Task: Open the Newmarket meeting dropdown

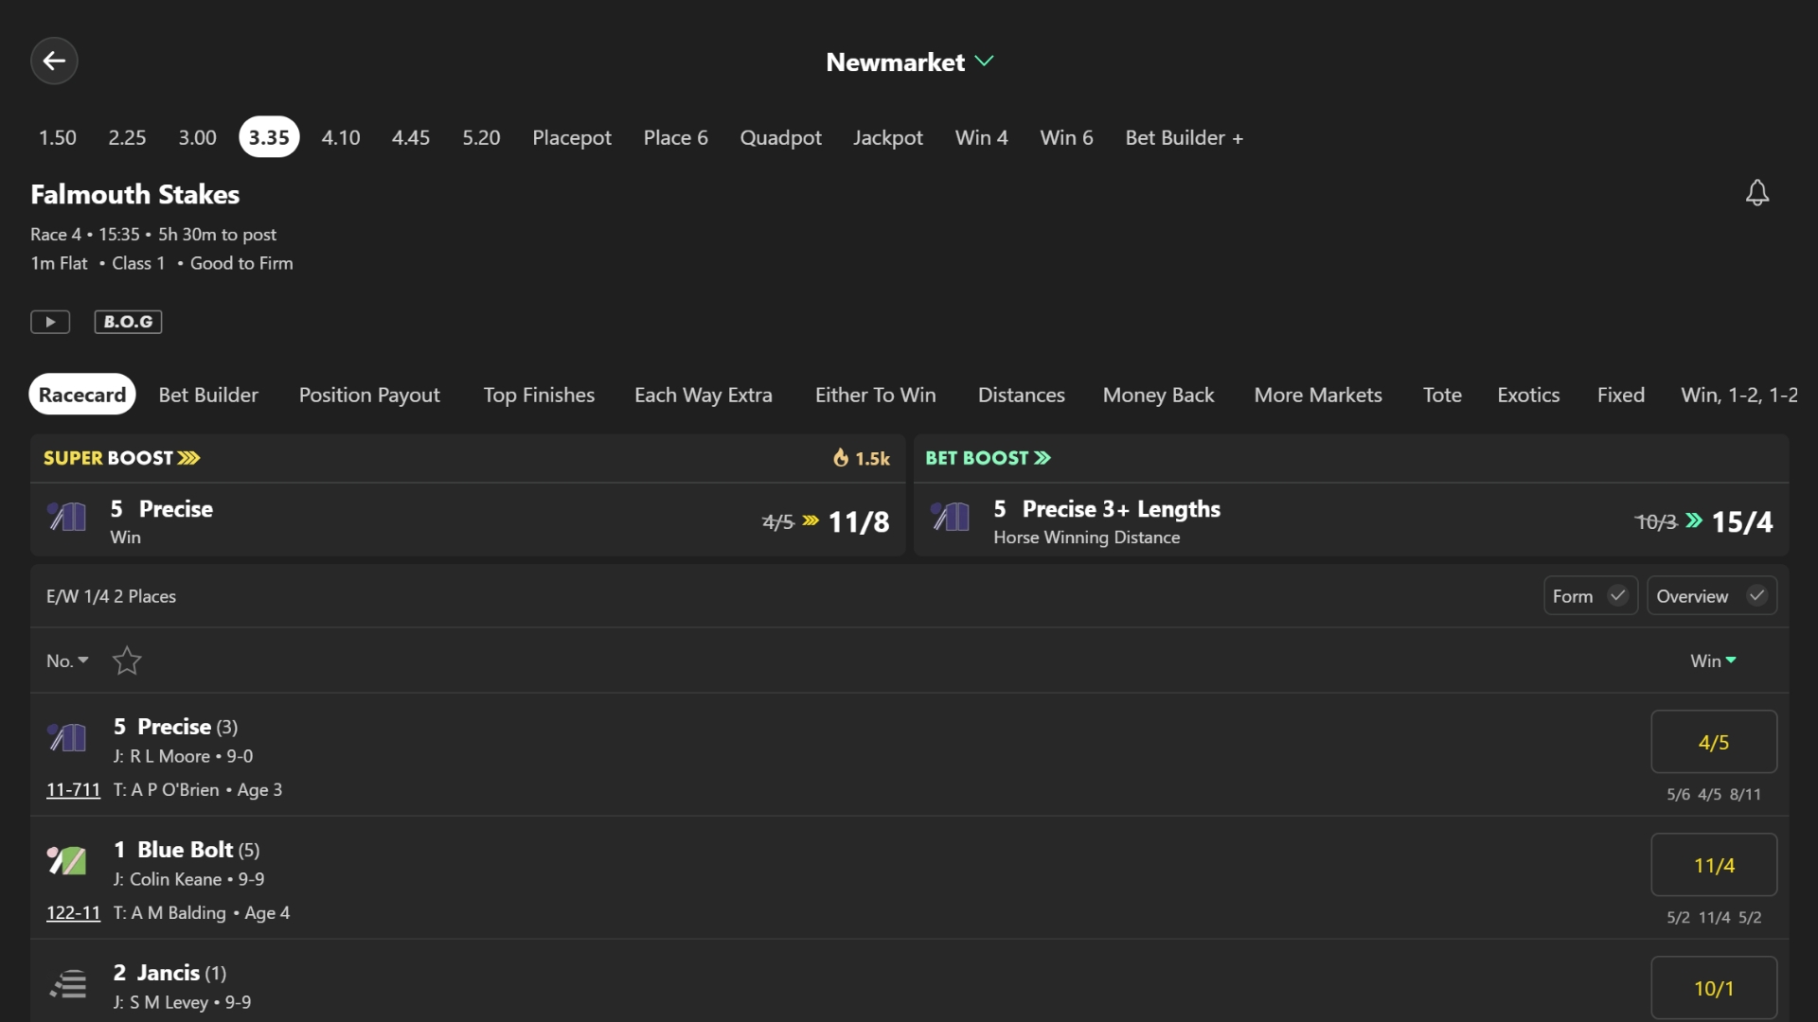Action: 909,62
